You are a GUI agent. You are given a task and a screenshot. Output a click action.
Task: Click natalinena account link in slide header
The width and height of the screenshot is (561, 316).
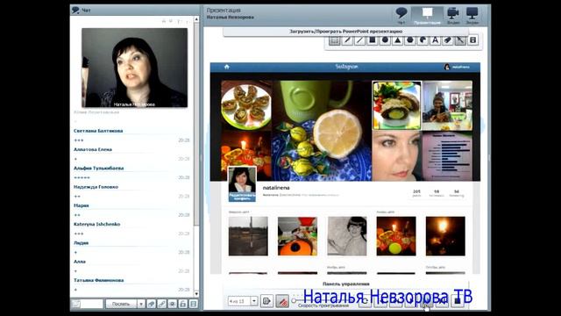click(x=458, y=67)
